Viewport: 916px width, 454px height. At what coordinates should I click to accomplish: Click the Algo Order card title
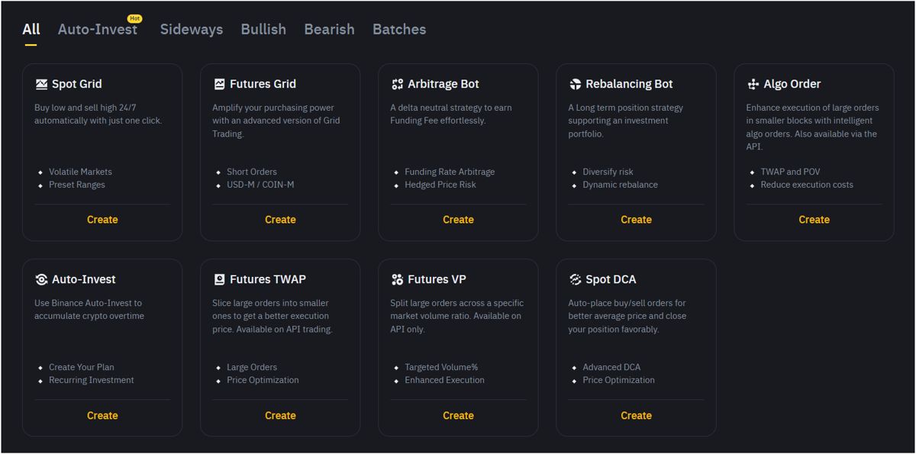pos(792,84)
